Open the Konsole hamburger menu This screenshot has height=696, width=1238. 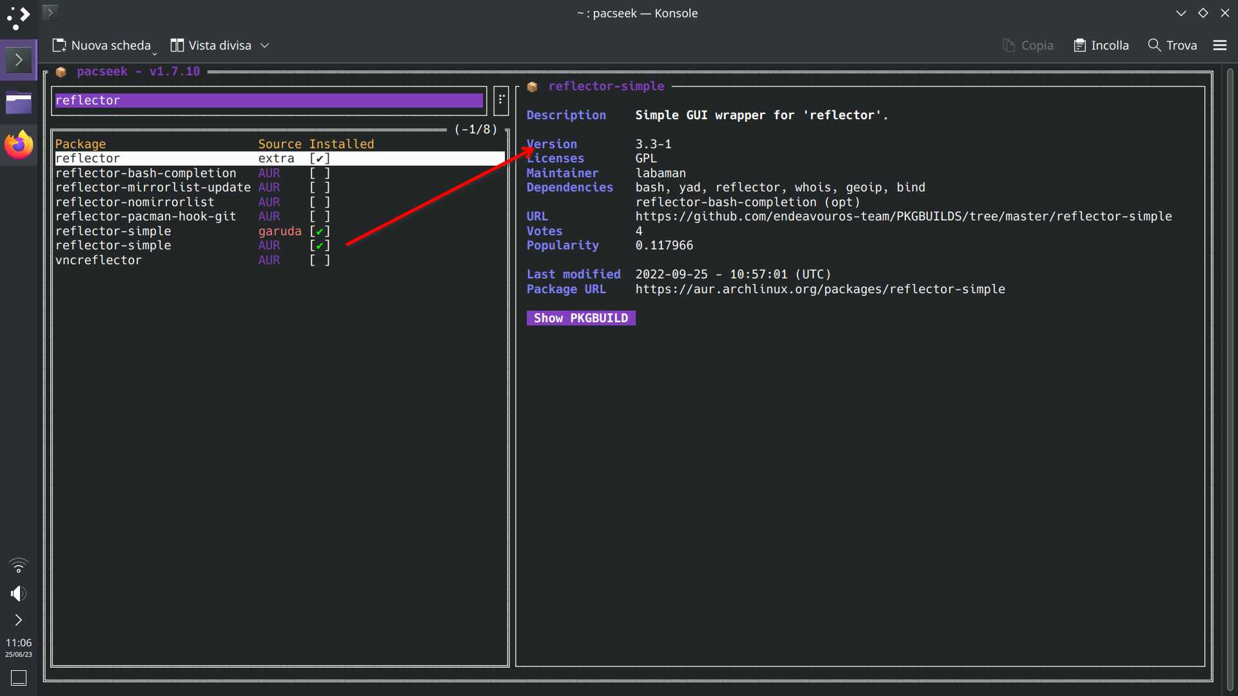(x=1220, y=45)
